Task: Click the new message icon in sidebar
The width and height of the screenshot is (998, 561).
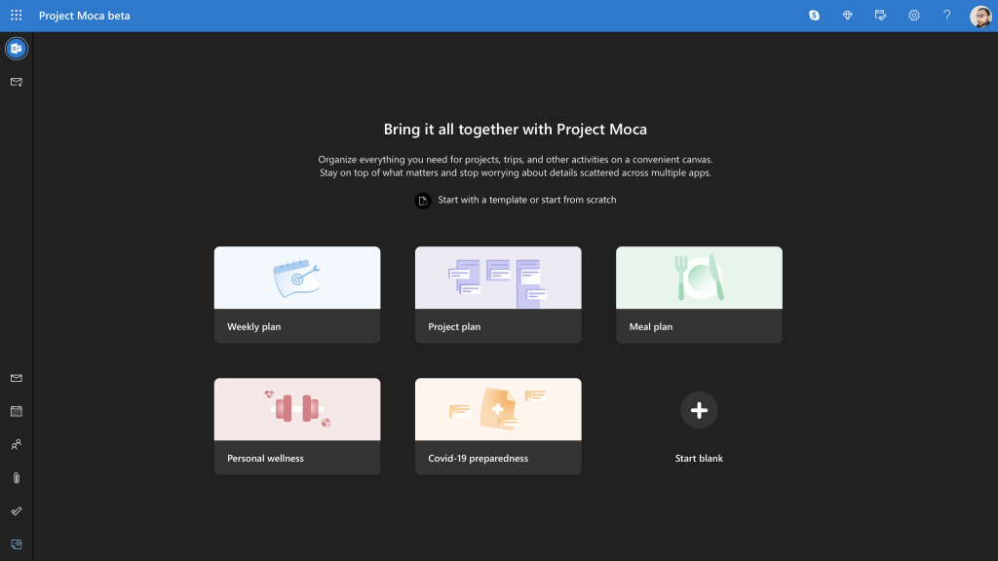Action: pyautogui.click(x=17, y=82)
